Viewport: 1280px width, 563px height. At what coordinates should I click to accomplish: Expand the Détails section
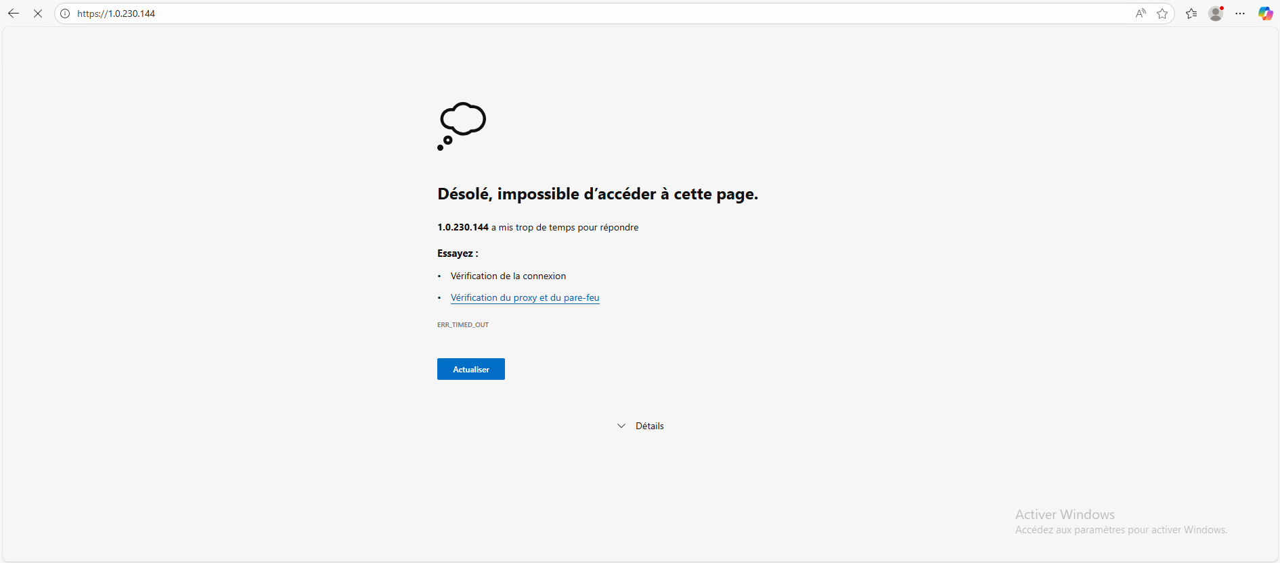[649, 426]
